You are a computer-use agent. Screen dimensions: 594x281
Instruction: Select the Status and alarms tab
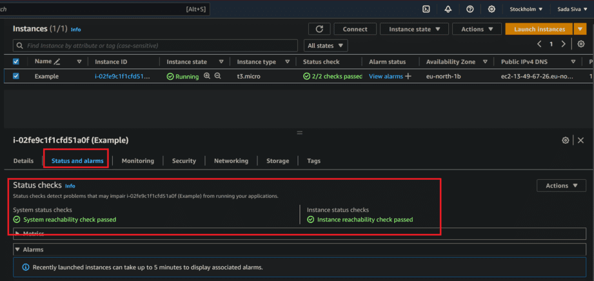pyautogui.click(x=77, y=161)
